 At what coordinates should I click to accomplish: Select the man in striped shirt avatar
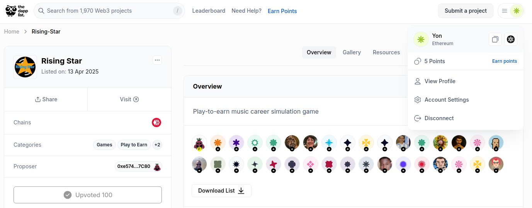click(403, 143)
